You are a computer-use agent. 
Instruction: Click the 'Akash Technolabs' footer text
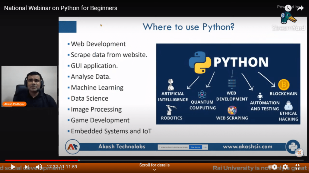coord(122,147)
